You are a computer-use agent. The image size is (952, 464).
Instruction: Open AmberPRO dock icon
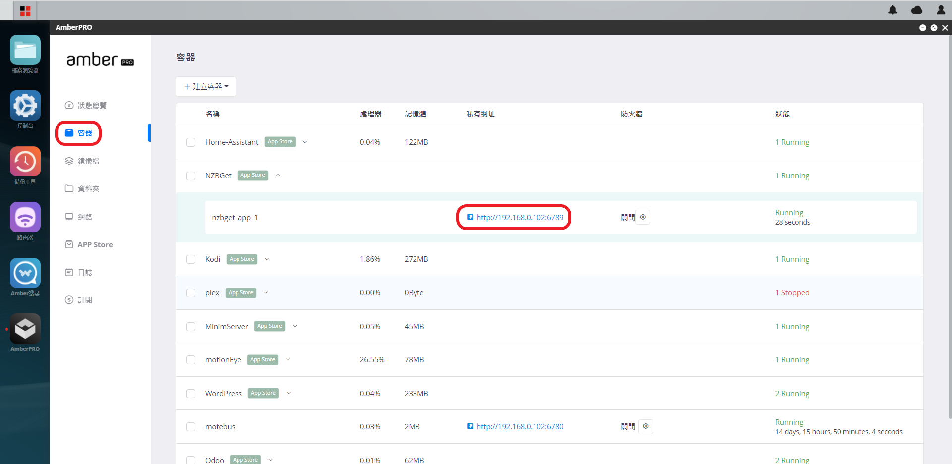point(25,329)
